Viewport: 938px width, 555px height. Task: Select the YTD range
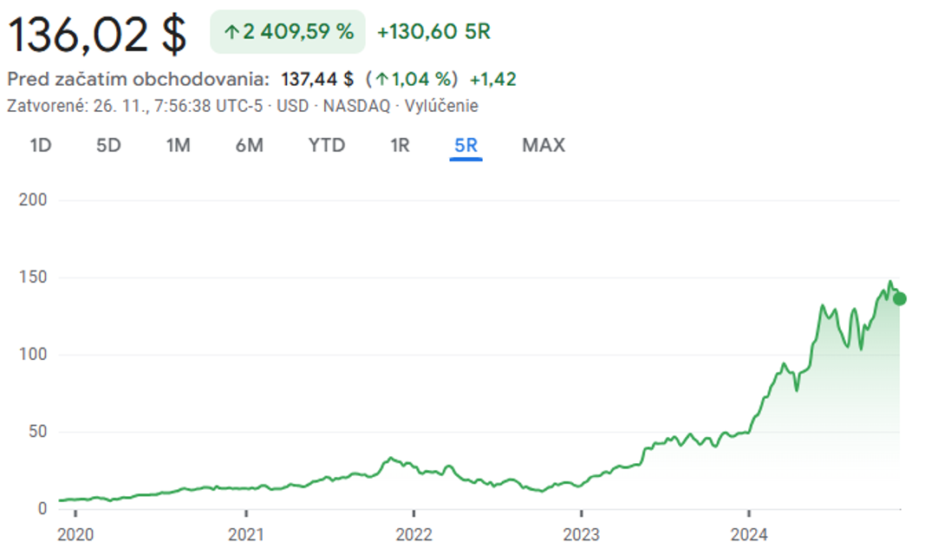pyautogui.click(x=327, y=145)
